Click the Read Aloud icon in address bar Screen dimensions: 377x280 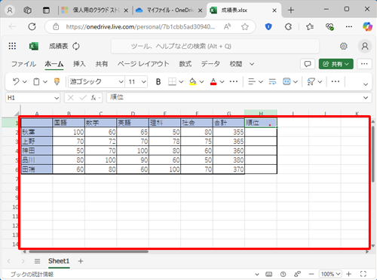[228, 26]
